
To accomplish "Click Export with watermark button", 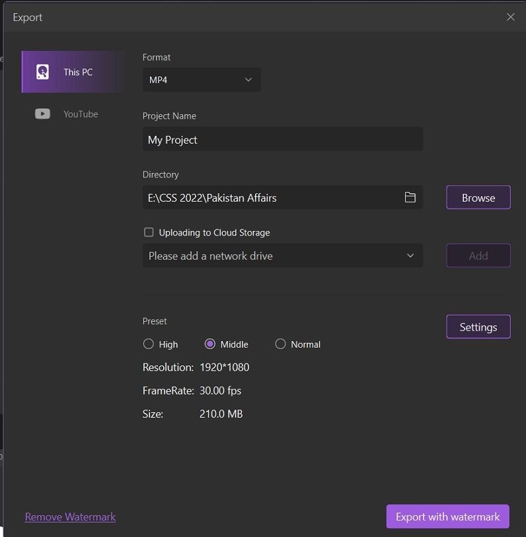I will (x=447, y=517).
